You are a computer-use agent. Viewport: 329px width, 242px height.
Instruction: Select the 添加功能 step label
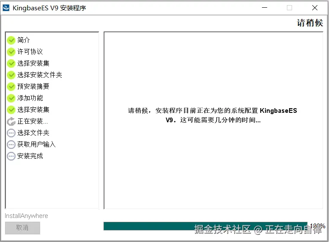point(30,98)
